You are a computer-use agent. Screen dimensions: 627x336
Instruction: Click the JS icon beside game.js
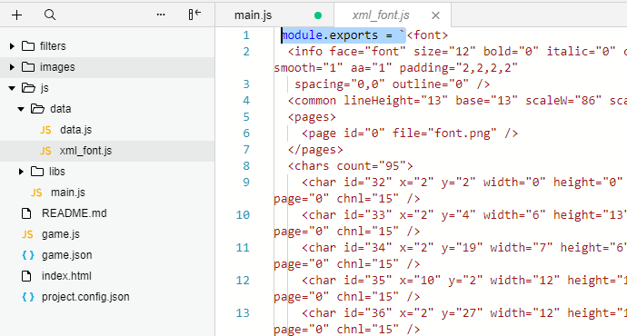pyautogui.click(x=27, y=234)
